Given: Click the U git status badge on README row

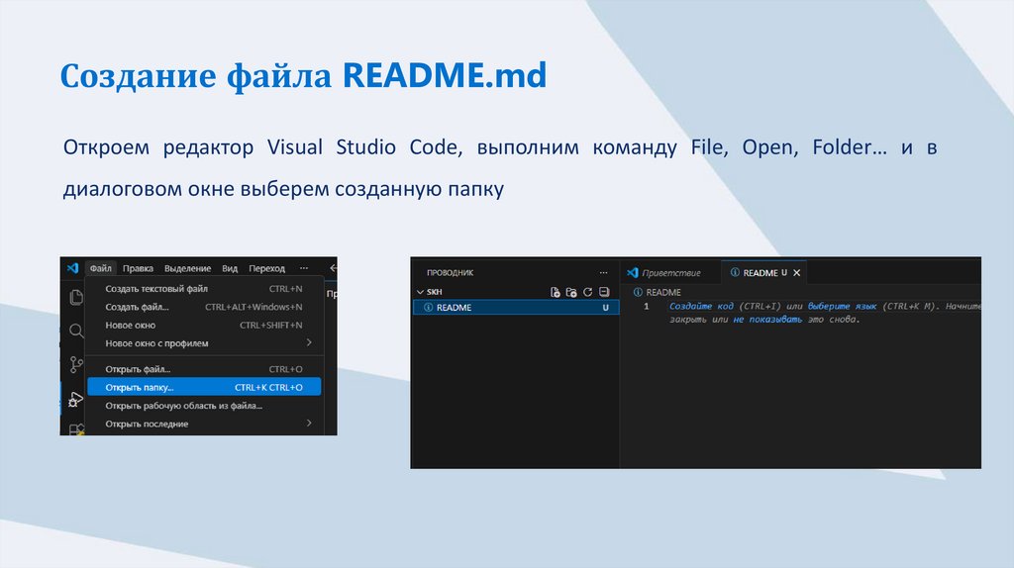Looking at the screenshot, I should click(x=606, y=308).
